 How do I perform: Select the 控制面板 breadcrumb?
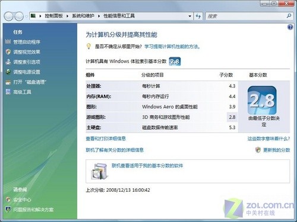pos(53,16)
